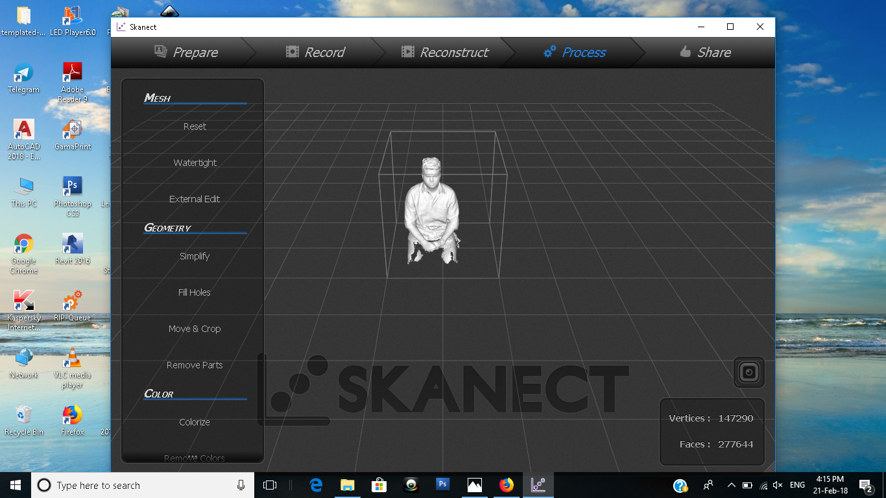Select the Remove Parts option
Screen dimensions: 886x498
[195, 365]
